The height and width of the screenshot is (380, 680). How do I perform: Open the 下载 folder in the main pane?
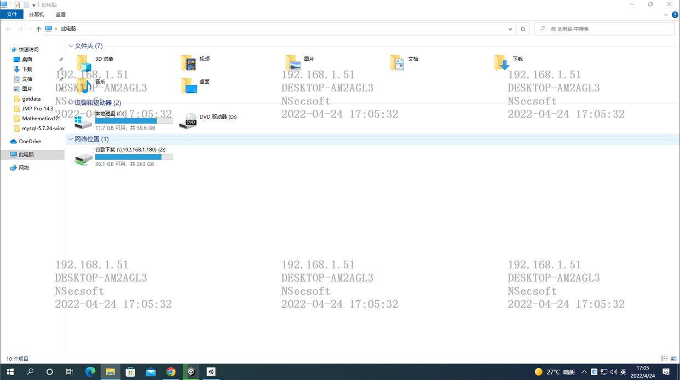(x=502, y=63)
